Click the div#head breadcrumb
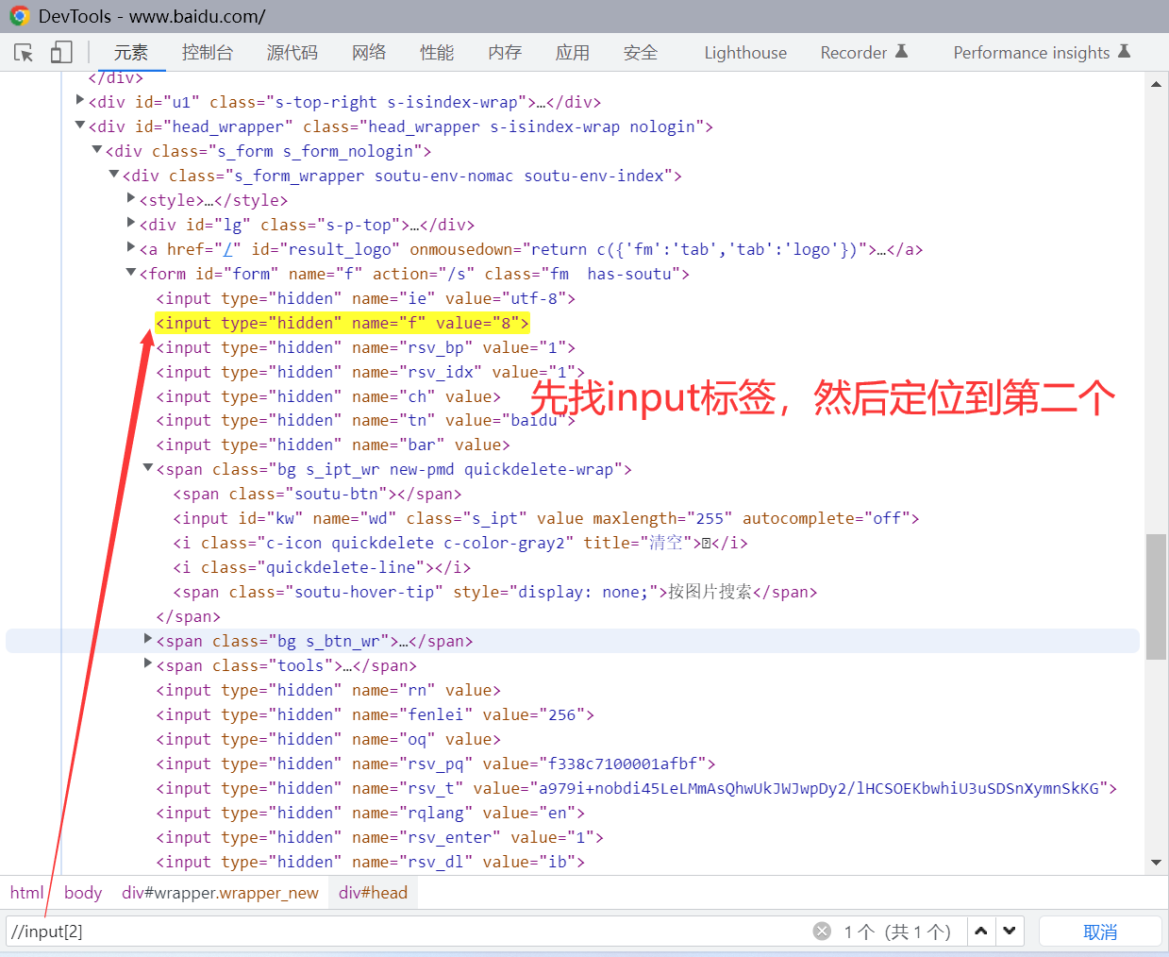Image resolution: width=1169 pixels, height=957 pixels. click(374, 893)
